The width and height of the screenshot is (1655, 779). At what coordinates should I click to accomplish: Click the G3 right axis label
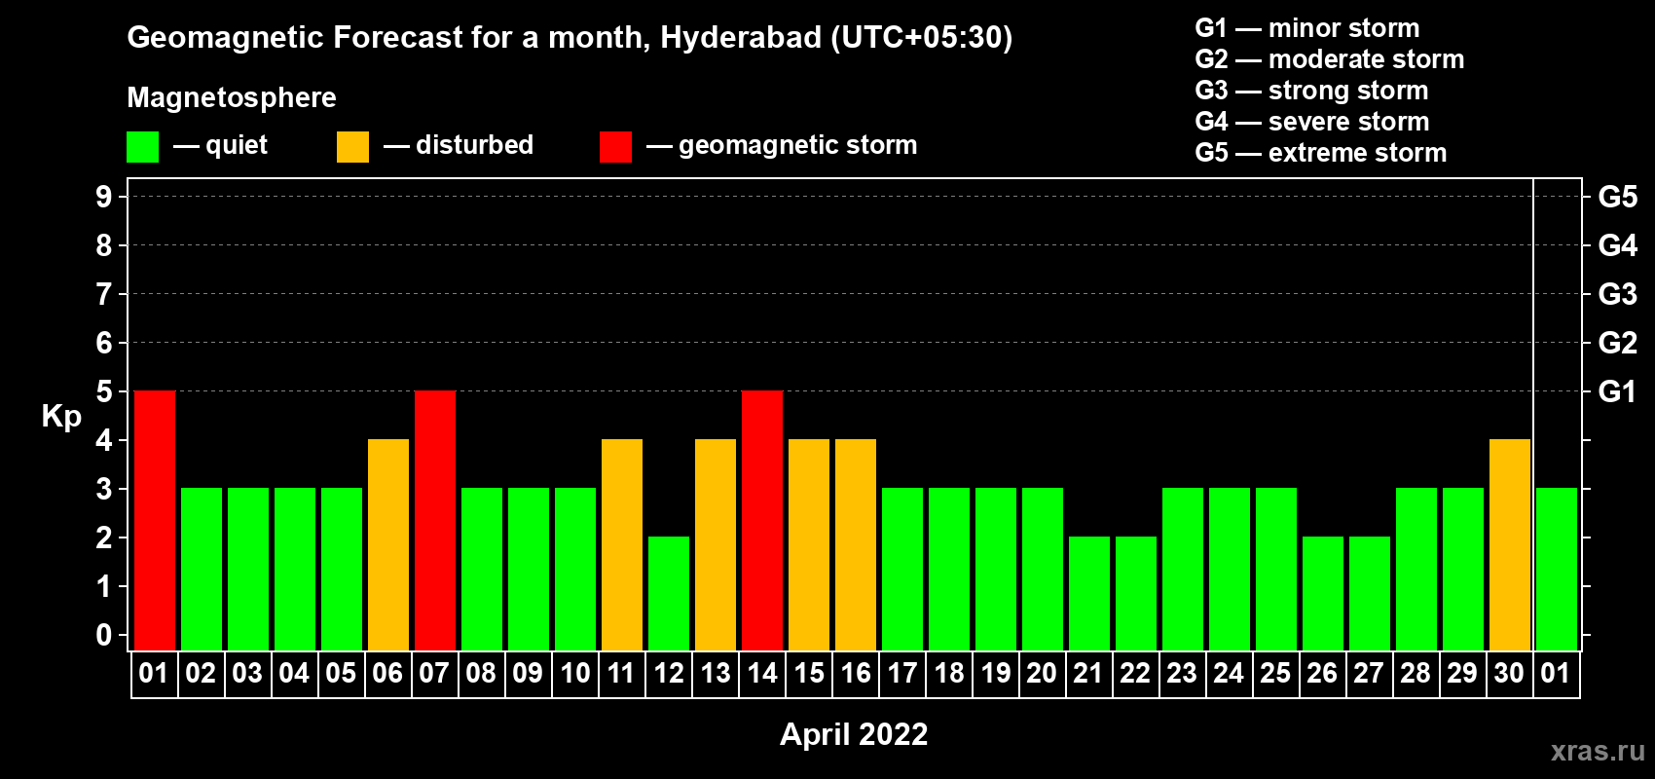[1618, 294]
